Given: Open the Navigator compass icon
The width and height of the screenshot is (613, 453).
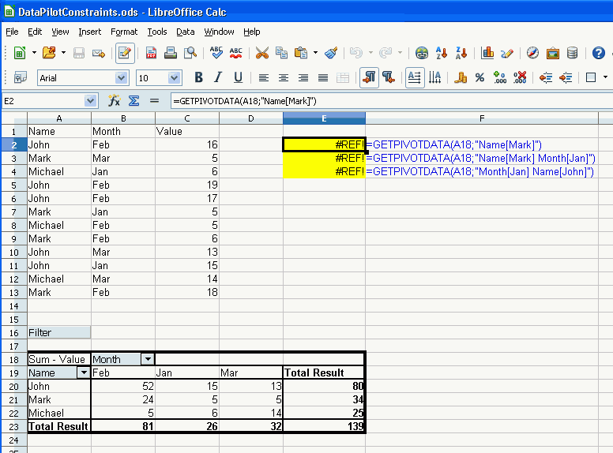Looking at the screenshot, I should tap(532, 53).
